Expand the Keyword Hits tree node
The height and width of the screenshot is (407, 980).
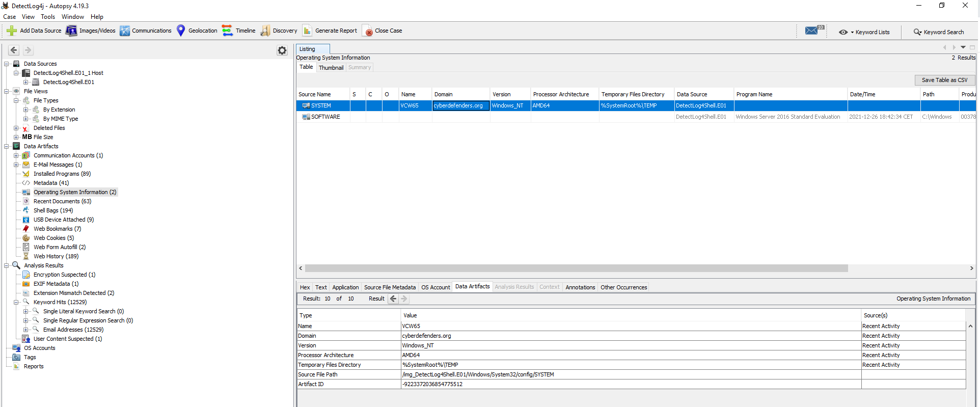pos(16,302)
